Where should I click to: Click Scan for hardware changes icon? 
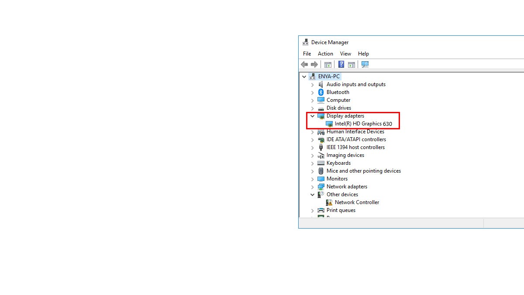coord(365,65)
